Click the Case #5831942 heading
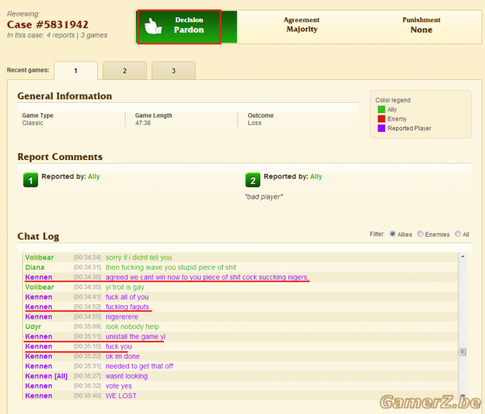 click(x=48, y=24)
